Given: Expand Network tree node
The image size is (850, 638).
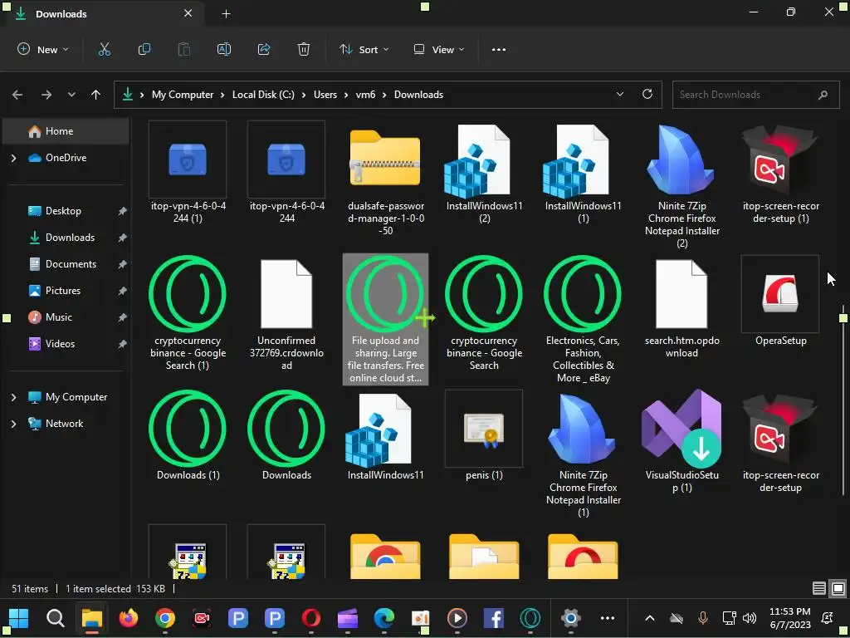Looking at the screenshot, I should point(13,424).
